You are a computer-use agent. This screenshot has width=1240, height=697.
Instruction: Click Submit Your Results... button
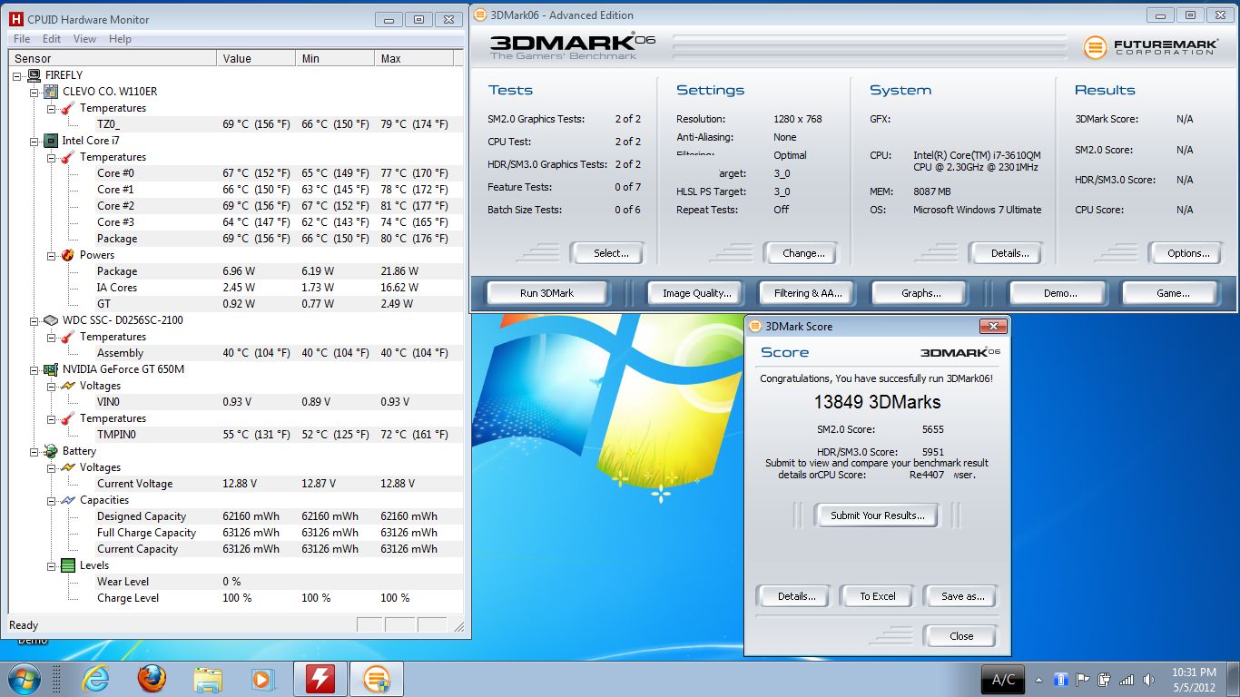[877, 515]
